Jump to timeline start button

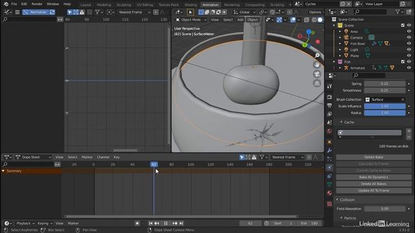(x=151, y=223)
